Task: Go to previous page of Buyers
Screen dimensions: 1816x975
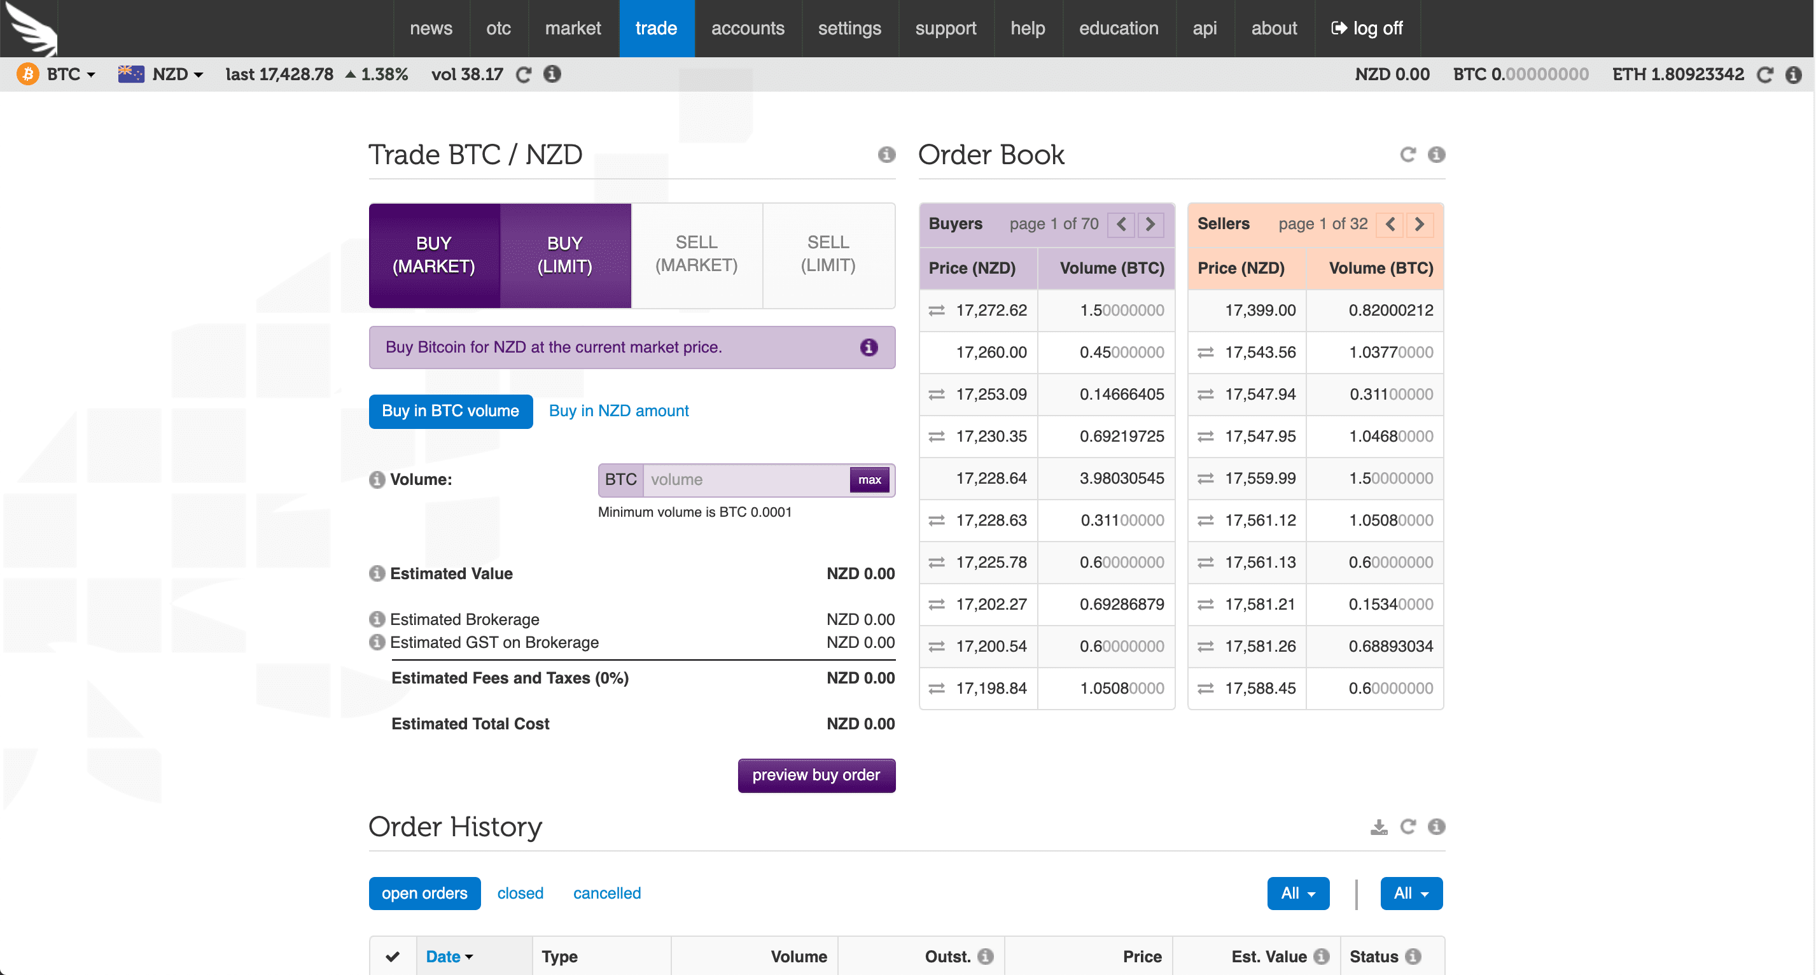Action: [1121, 224]
